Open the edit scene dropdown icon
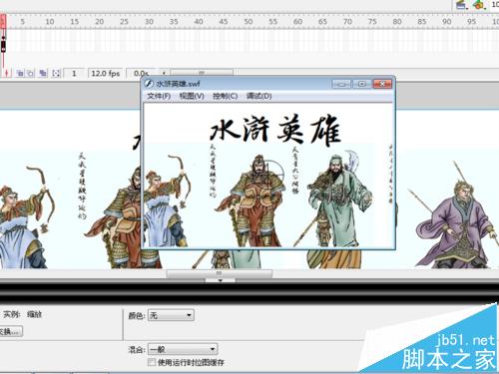 click(461, 5)
